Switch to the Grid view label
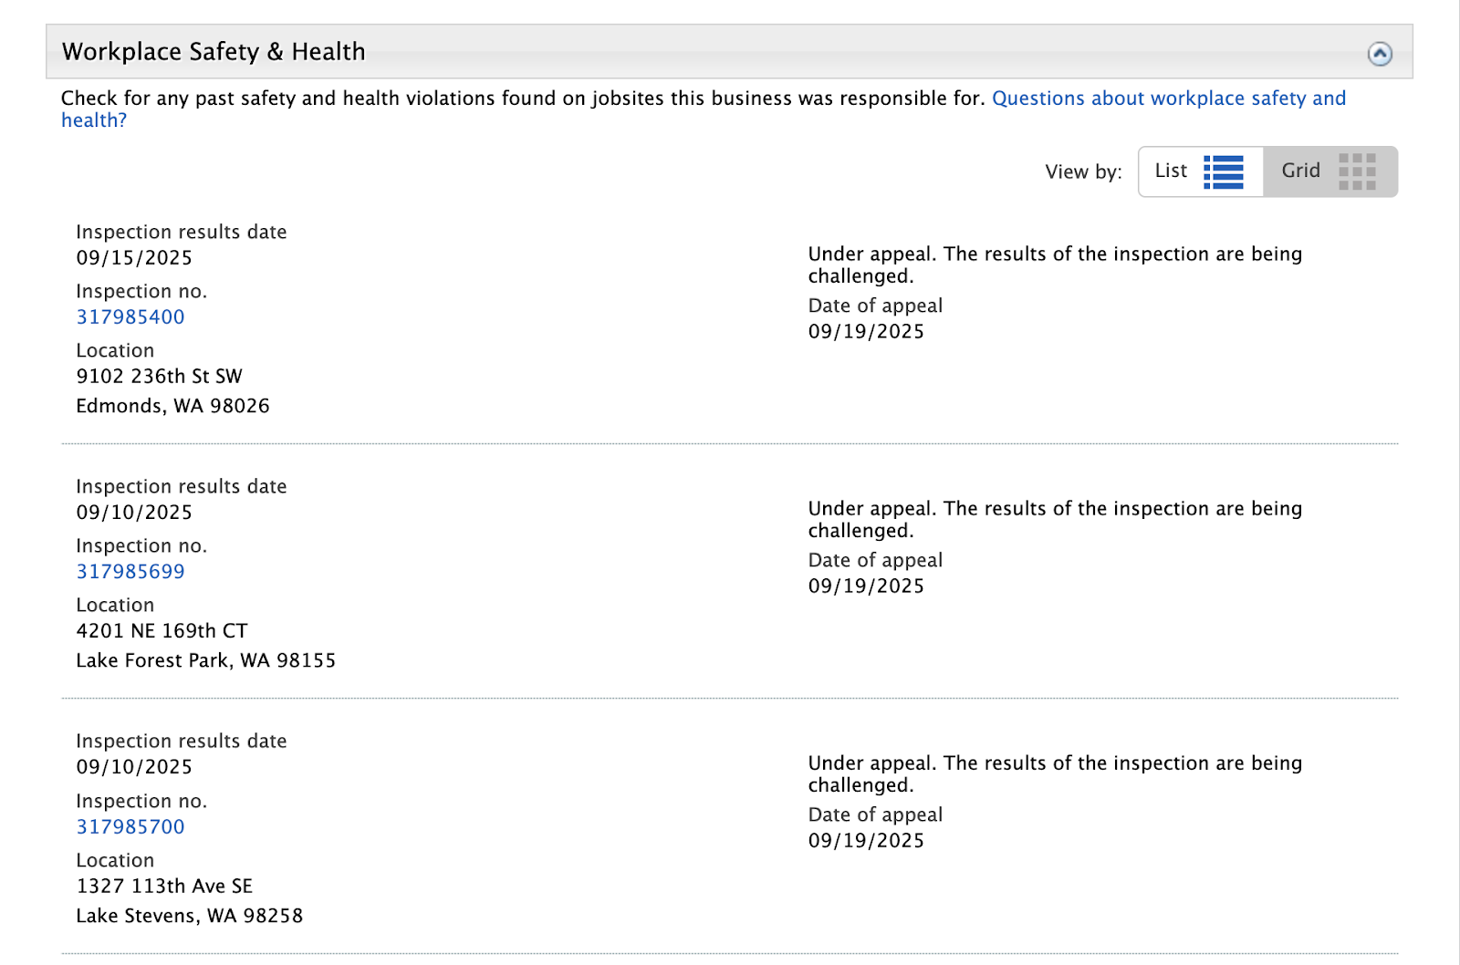Image resolution: width=1460 pixels, height=965 pixels. [x=1300, y=171]
